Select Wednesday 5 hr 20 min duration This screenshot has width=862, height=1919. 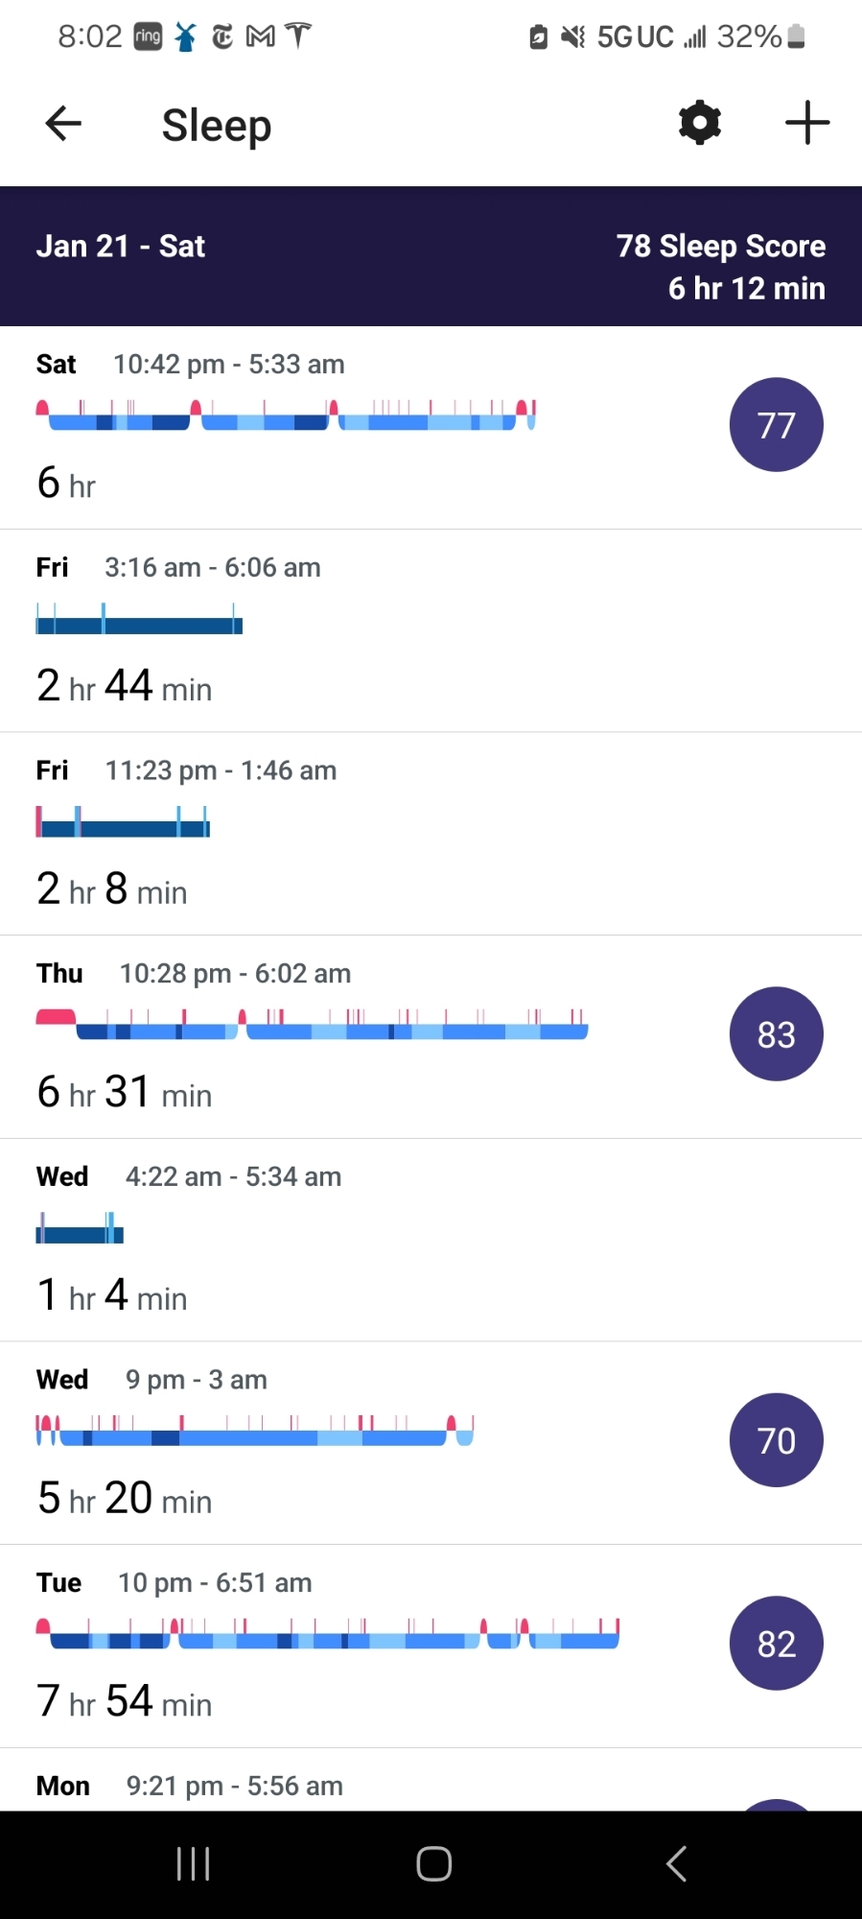click(x=125, y=1499)
